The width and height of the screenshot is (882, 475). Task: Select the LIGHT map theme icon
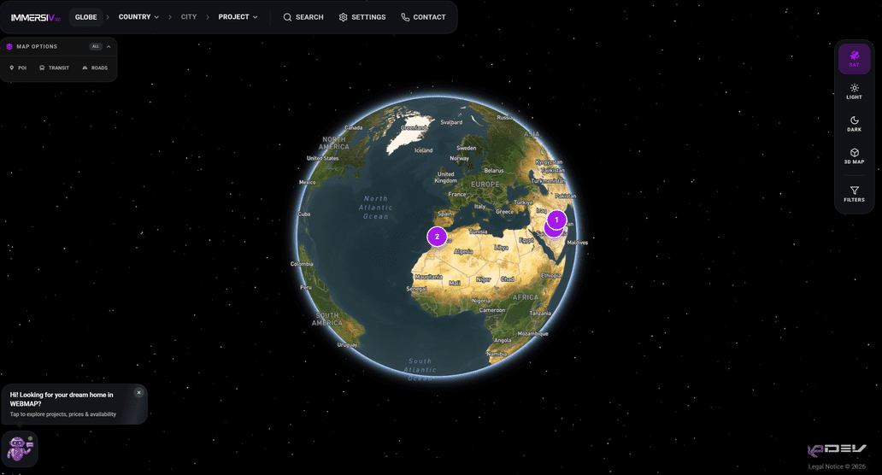pyautogui.click(x=854, y=91)
